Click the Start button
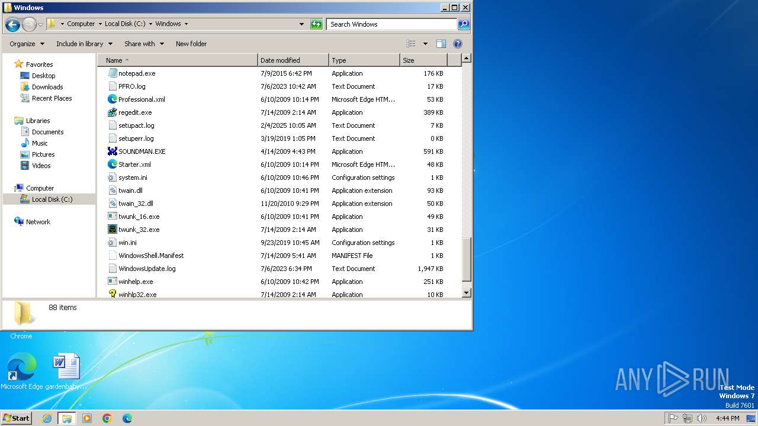This screenshot has height=426, width=758. [17, 418]
